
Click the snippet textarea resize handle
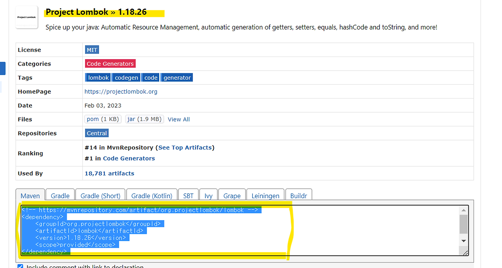(465, 252)
